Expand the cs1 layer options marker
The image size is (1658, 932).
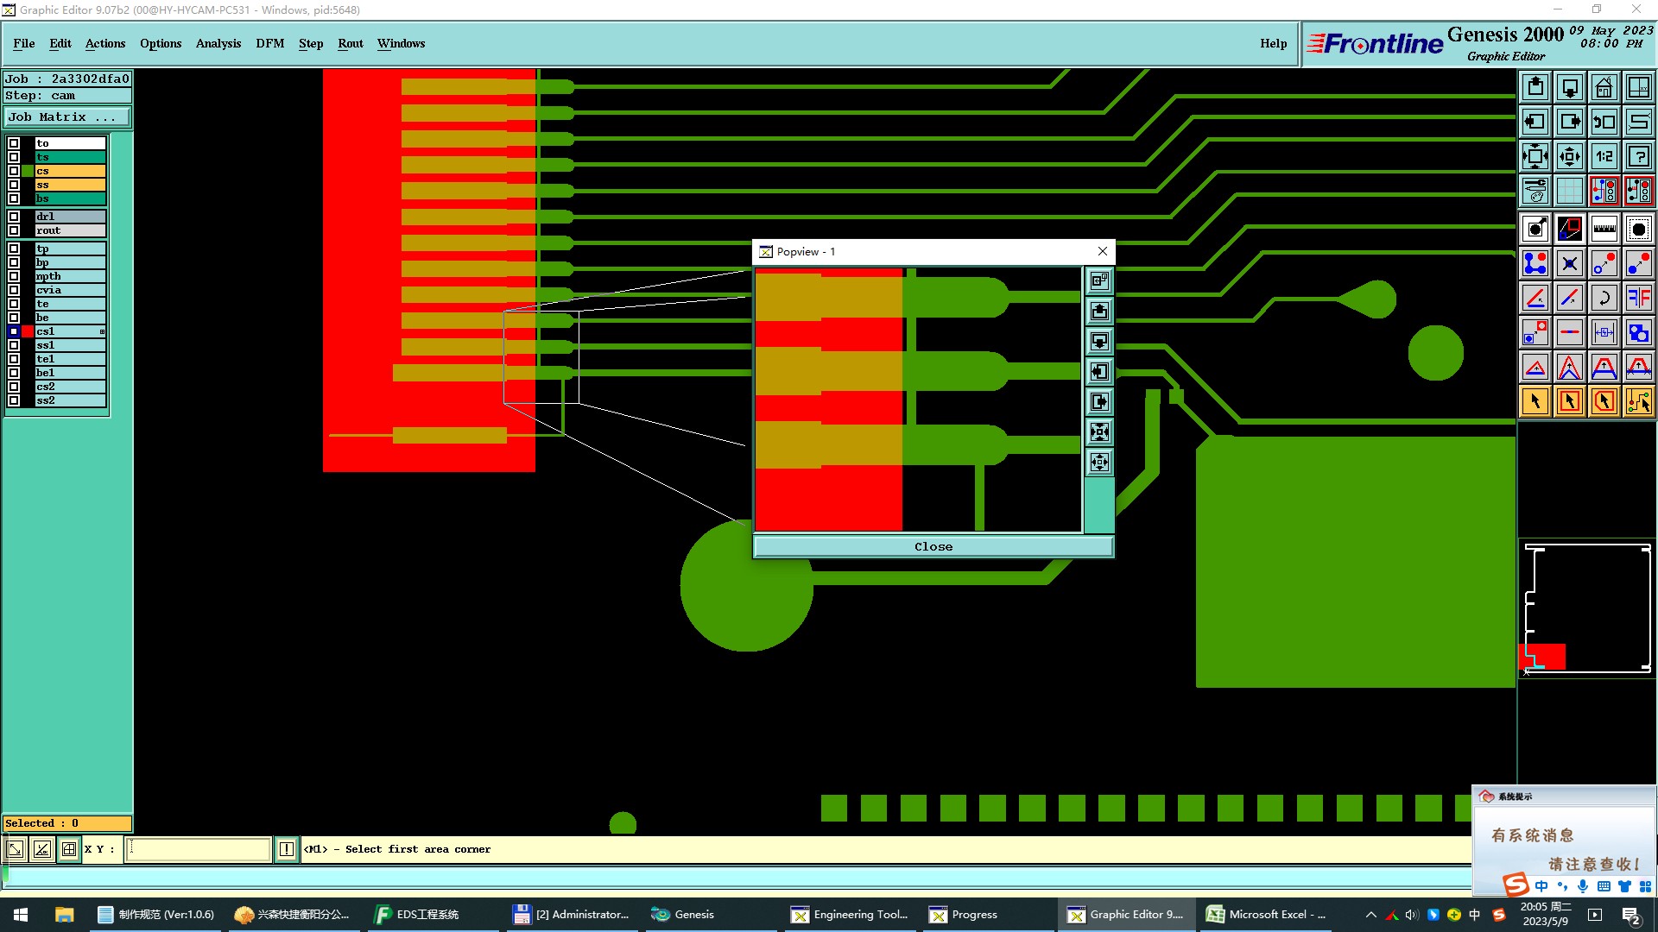(x=102, y=331)
